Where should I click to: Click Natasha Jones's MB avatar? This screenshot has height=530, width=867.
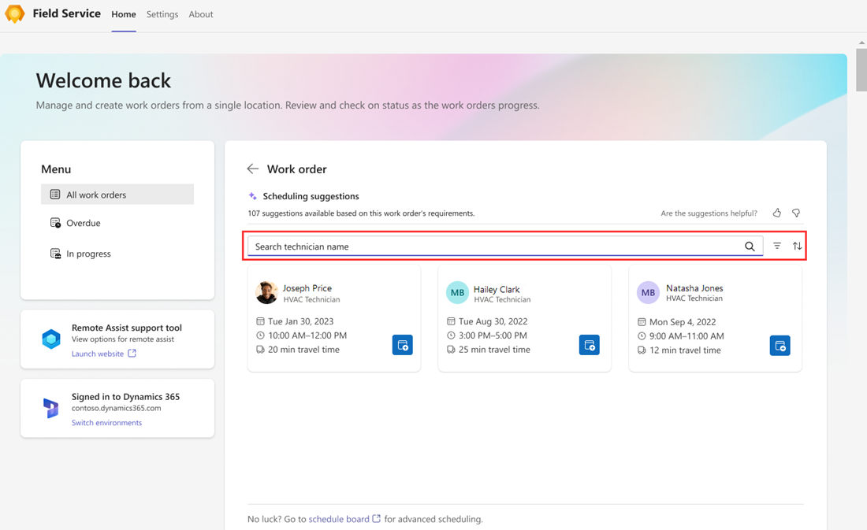648,292
